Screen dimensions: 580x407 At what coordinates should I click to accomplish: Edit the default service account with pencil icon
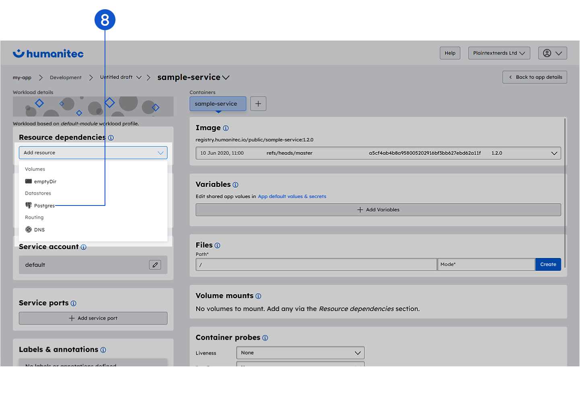tap(155, 265)
